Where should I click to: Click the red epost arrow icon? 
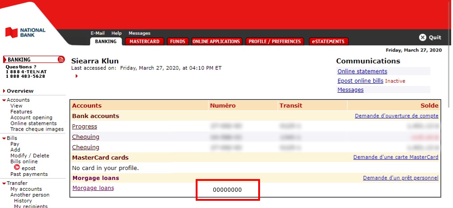[17, 167]
